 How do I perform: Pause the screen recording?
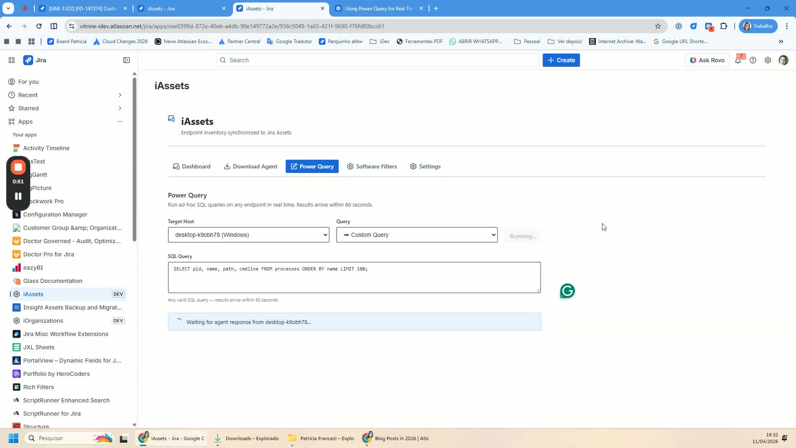pos(18,196)
